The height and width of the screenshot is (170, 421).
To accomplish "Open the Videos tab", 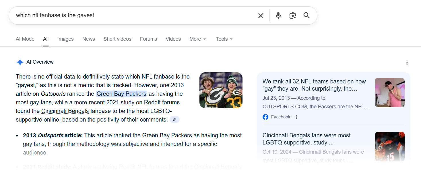I will point(173,39).
